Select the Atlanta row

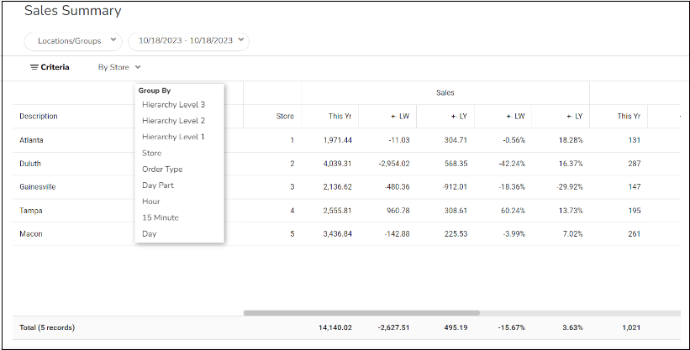pyautogui.click(x=32, y=140)
